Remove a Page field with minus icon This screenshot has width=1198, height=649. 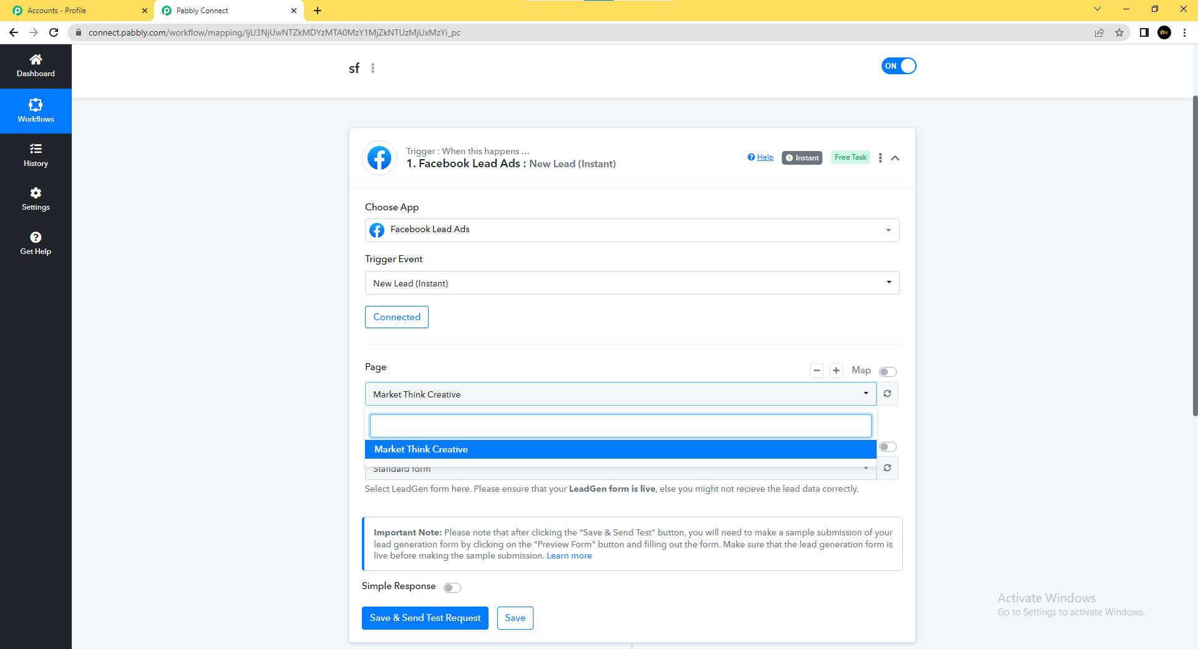click(x=817, y=371)
